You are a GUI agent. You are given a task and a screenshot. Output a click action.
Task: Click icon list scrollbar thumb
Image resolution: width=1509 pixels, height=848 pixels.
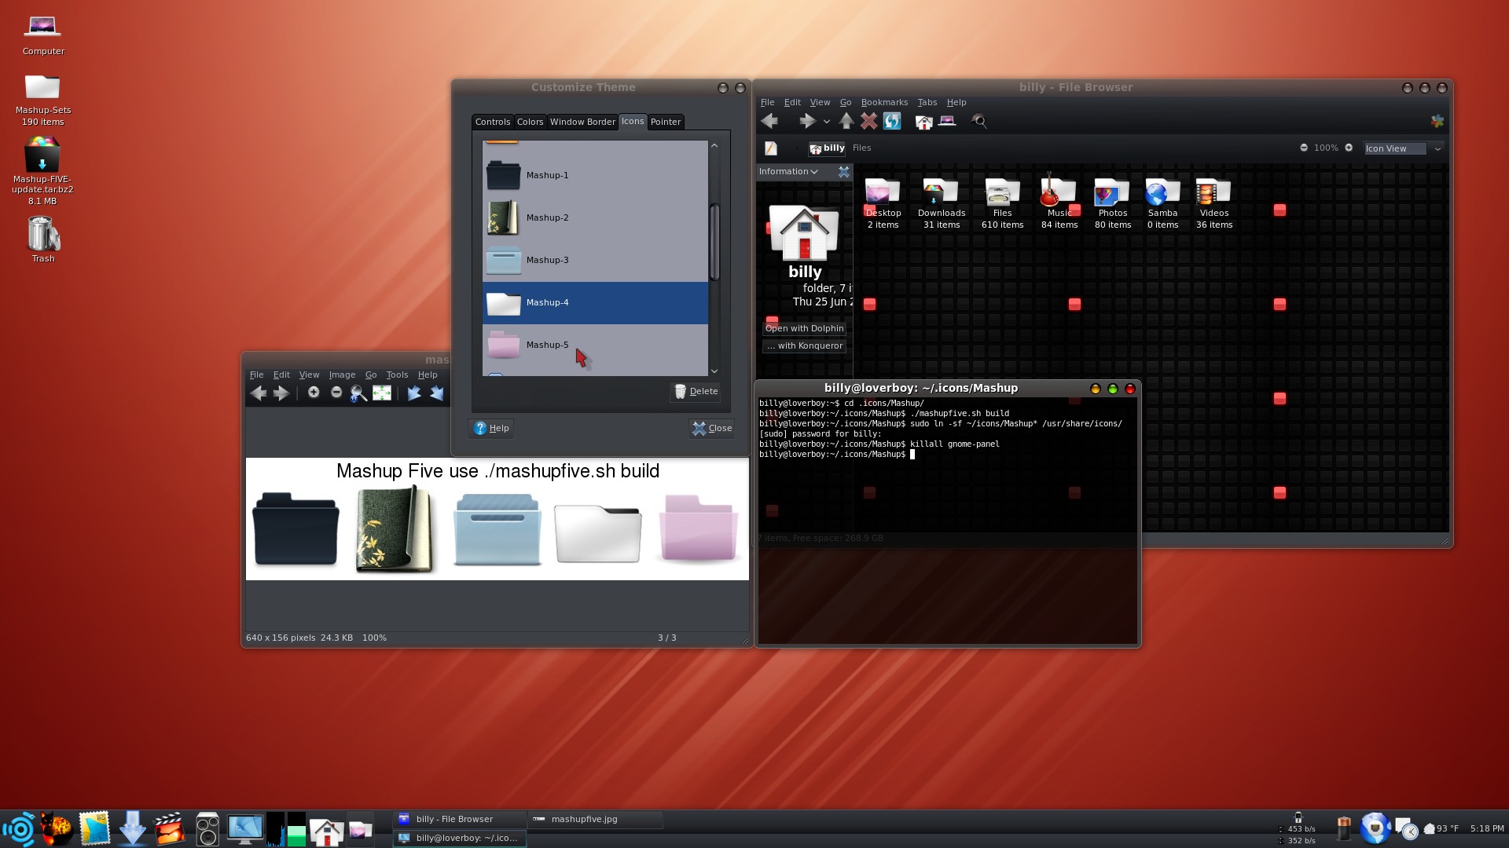(714, 242)
